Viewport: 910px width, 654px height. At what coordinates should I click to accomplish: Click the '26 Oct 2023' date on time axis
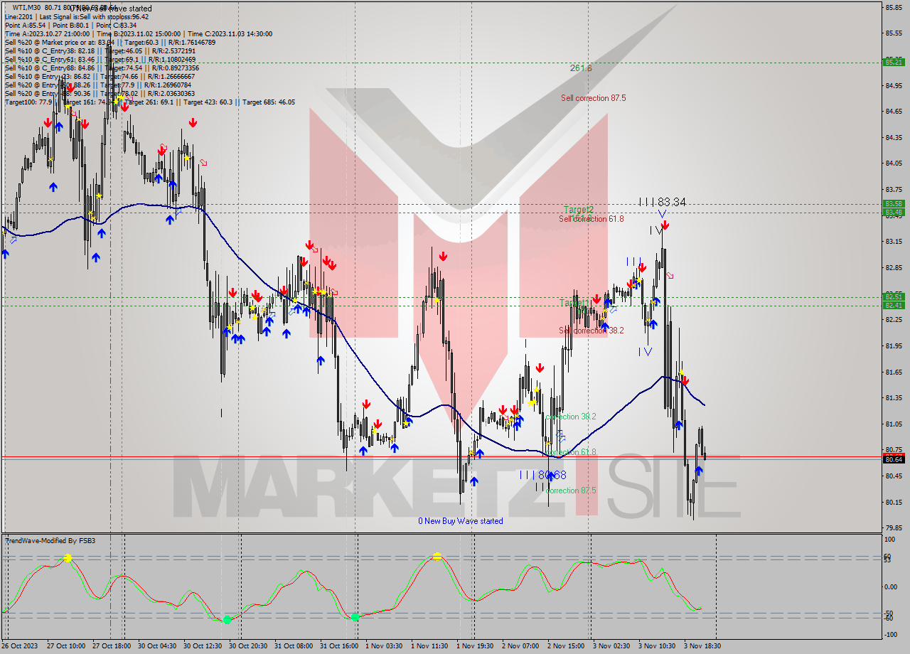pyautogui.click(x=20, y=646)
